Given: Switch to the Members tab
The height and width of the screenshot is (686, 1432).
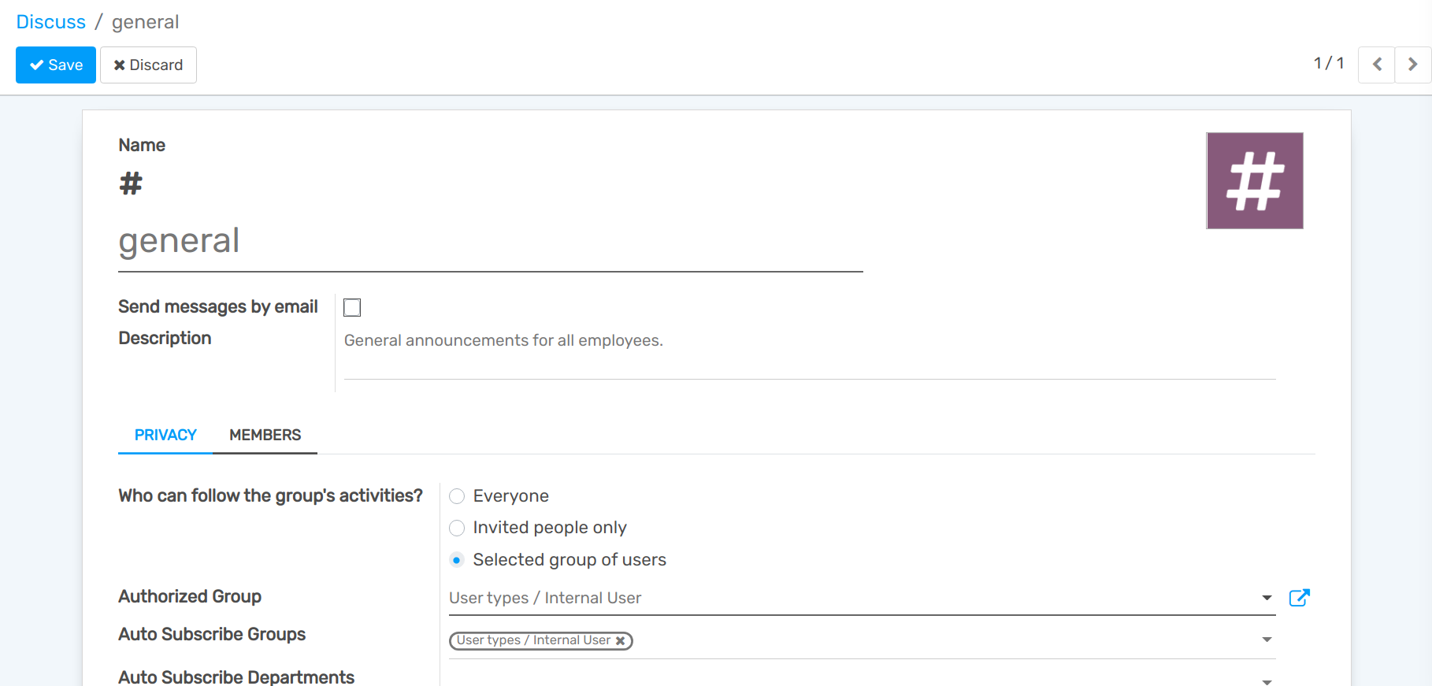Looking at the screenshot, I should 265,435.
